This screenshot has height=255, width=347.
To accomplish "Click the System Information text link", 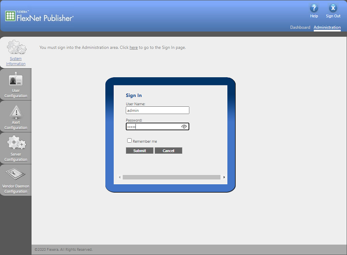I will pyautogui.click(x=16, y=61).
